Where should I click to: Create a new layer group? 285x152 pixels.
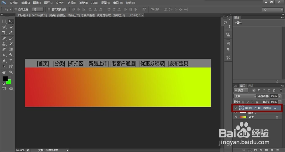266,150
